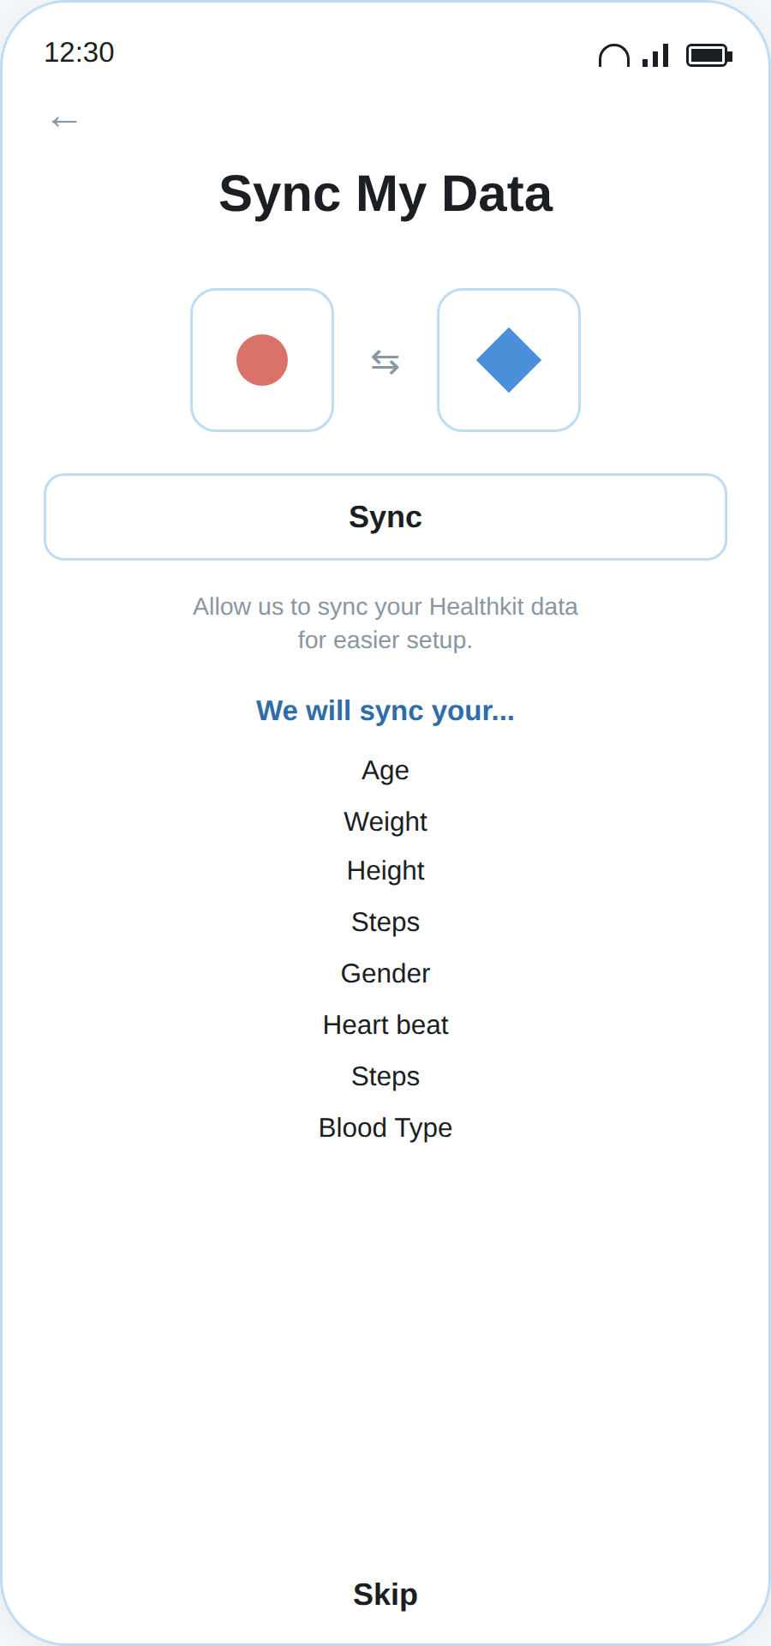The width and height of the screenshot is (771, 1646).
Task: Tap the headphone-shaped status icon
Action: [614, 56]
